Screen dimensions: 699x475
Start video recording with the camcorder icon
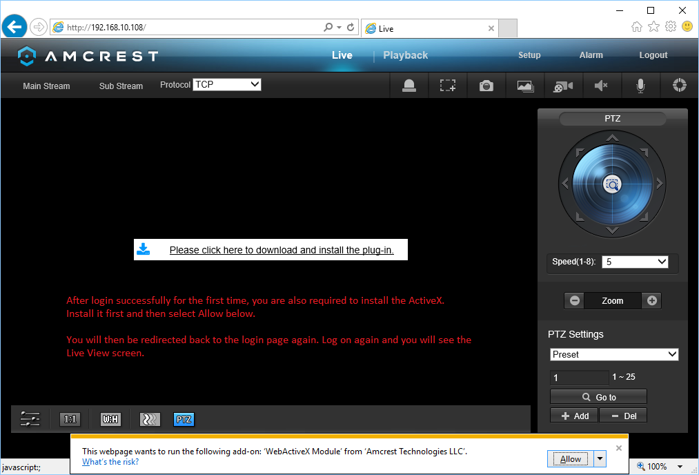pyautogui.click(x=563, y=86)
